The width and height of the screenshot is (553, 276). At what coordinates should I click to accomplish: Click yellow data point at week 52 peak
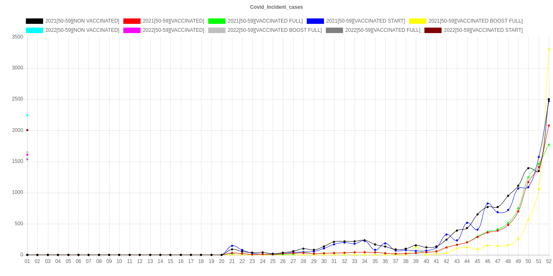(549, 49)
